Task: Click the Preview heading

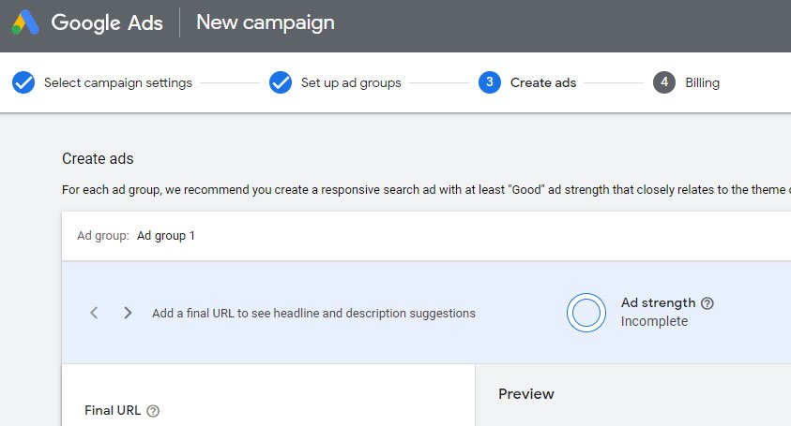Action: tap(526, 394)
